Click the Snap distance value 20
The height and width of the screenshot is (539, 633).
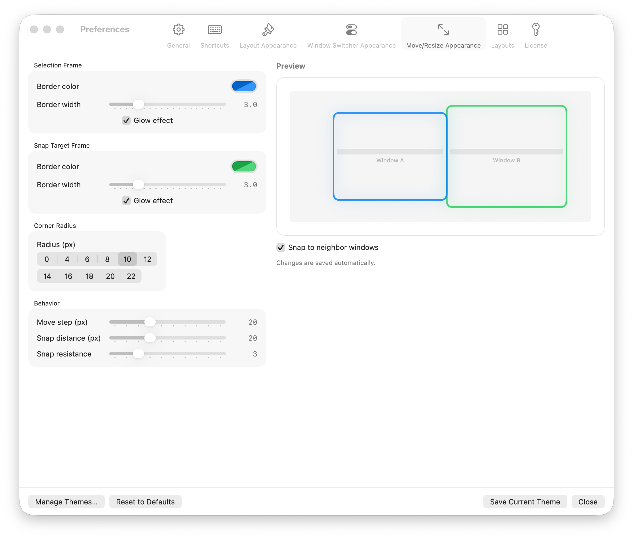(253, 338)
